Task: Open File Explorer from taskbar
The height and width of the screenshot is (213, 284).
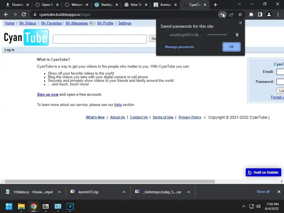Action: coord(21,206)
